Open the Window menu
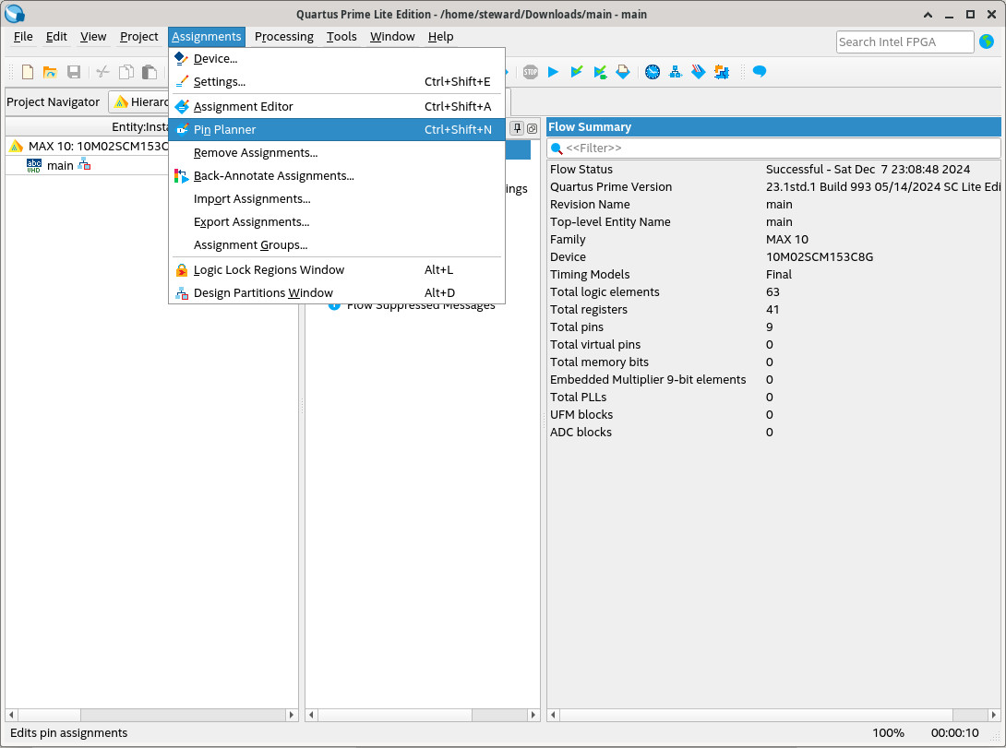 [392, 37]
